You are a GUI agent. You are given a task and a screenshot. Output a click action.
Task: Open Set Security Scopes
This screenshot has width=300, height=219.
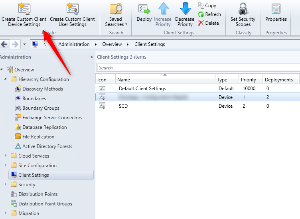pyautogui.click(x=243, y=15)
